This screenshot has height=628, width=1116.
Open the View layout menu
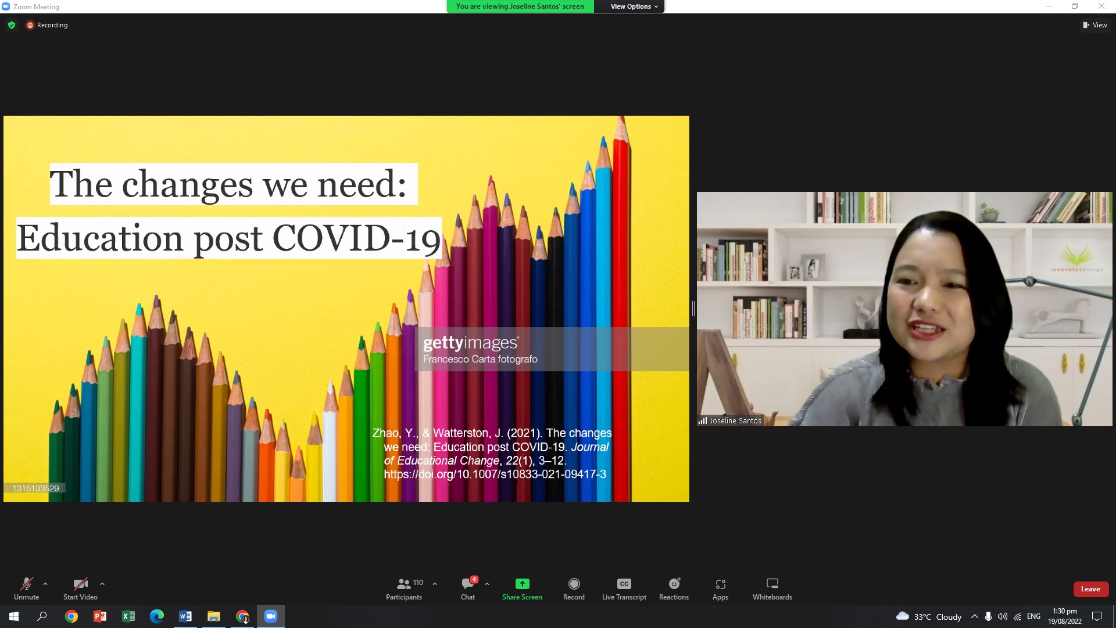[1095, 25]
